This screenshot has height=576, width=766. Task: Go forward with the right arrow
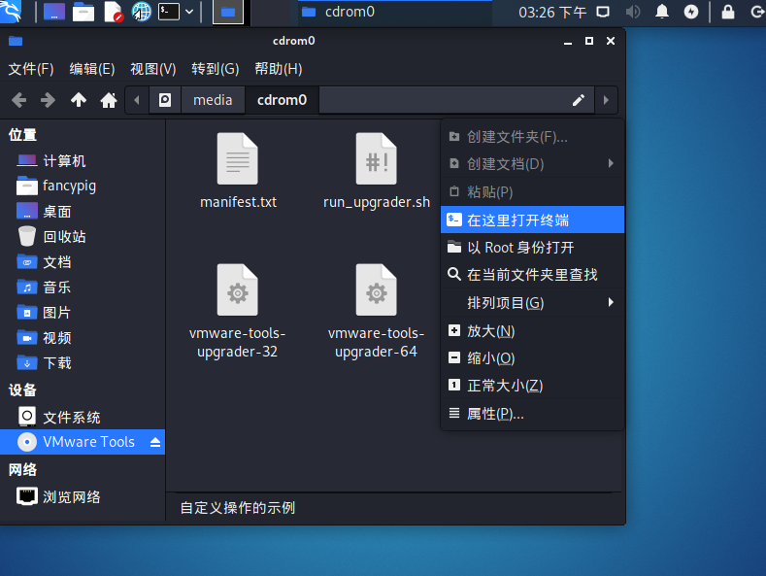pos(48,100)
